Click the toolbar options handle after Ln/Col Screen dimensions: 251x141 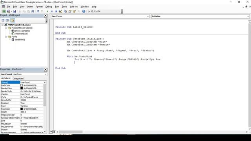(122, 11)
